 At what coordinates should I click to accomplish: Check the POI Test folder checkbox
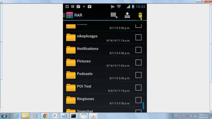pos(138,88)
